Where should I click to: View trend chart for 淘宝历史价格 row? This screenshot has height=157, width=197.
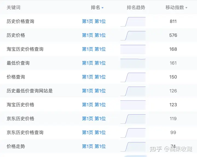[x=133, y=105]
